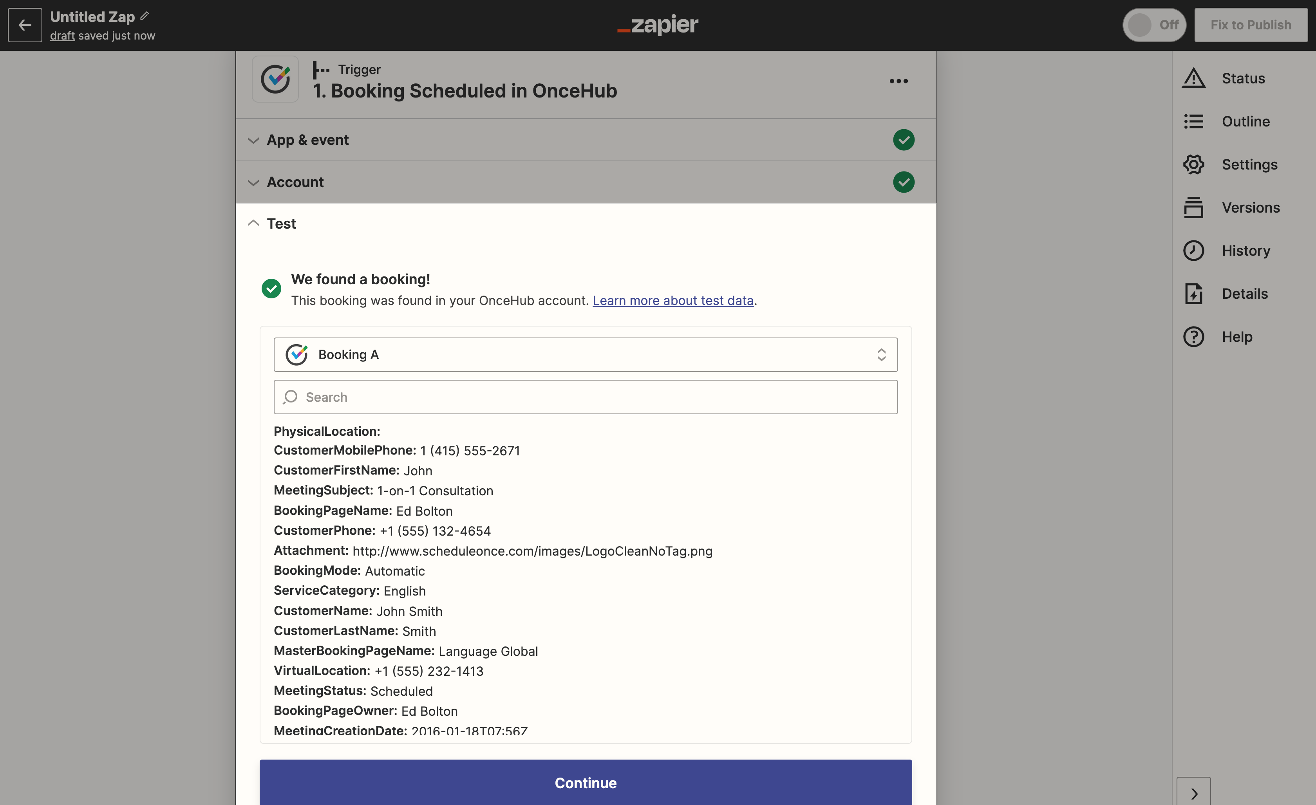Click the Continue button
The height and width of the screenshot is (805, 1316).
(586, 782)
